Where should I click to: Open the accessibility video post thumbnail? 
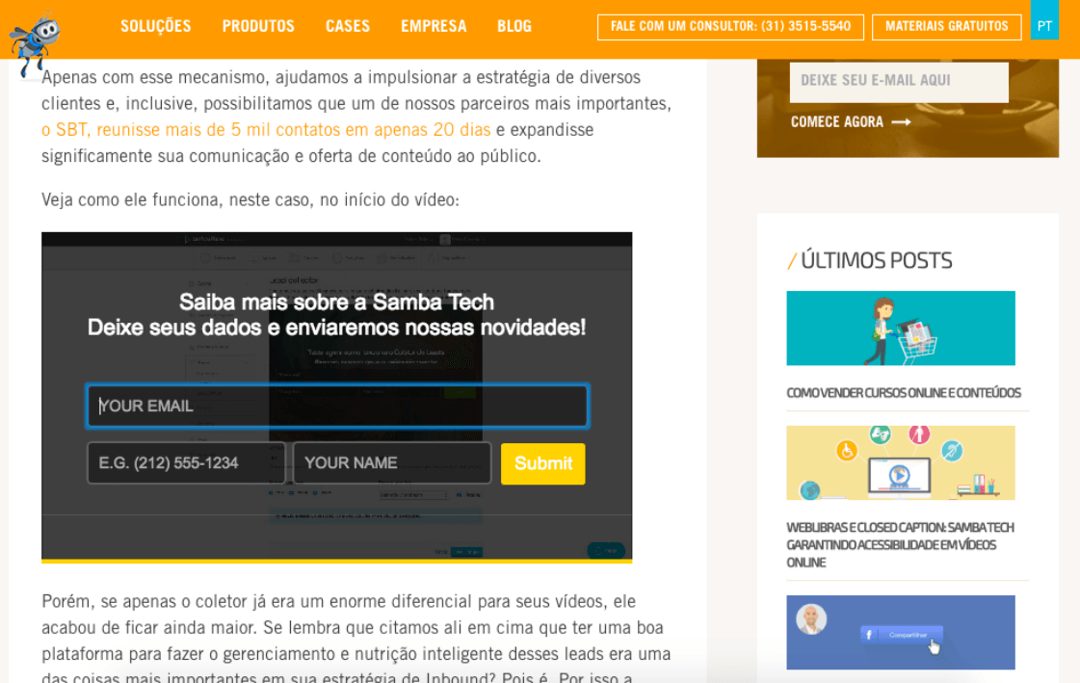point(901,462)
